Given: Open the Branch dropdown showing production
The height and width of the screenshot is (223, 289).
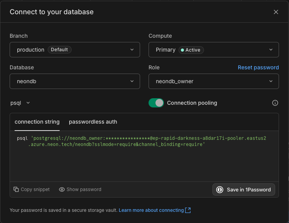Looking at the screenshot, I should click(75, 50).
